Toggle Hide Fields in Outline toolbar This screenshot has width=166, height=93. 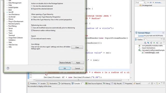coord(148,43)
